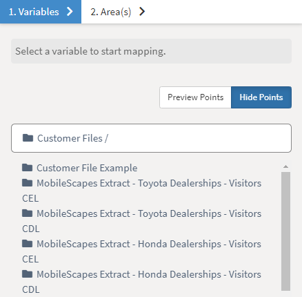Click folder icon for Honda Visitors CDL
Viewport: 302px width, 297px height.
click(27, 274)
